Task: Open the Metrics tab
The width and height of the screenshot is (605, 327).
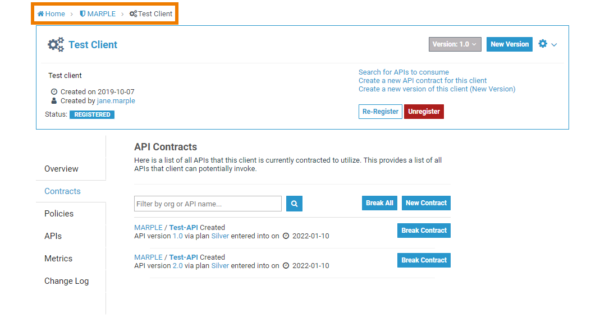Action: (58, 259)
